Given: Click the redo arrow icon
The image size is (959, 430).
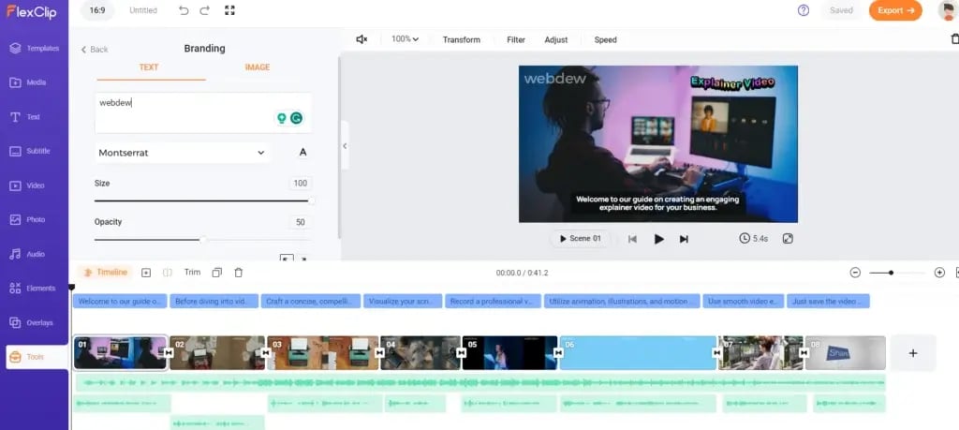Looking at the screenshot, I should 206,10.
